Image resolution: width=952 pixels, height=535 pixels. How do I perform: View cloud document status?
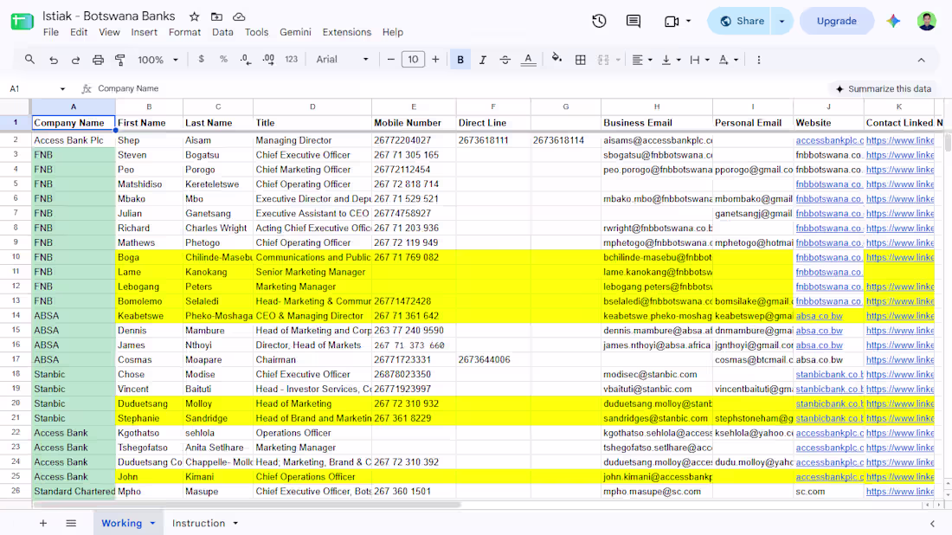pos(239,16)
